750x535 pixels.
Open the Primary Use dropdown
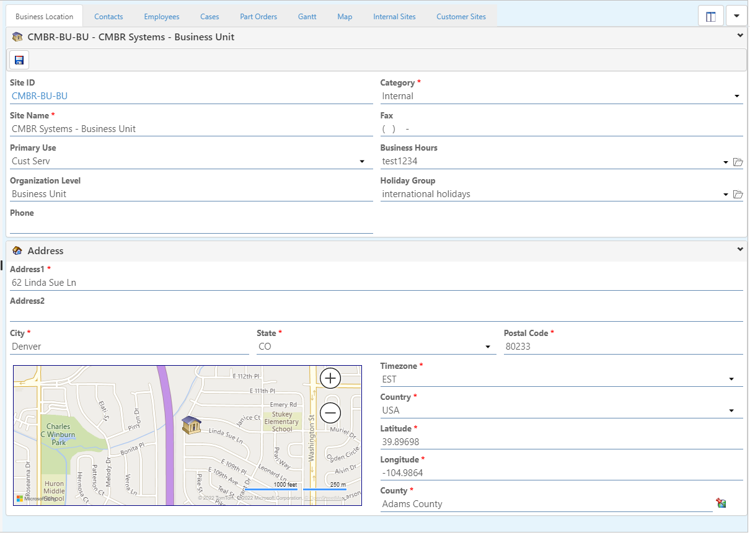tap(362, 162)
